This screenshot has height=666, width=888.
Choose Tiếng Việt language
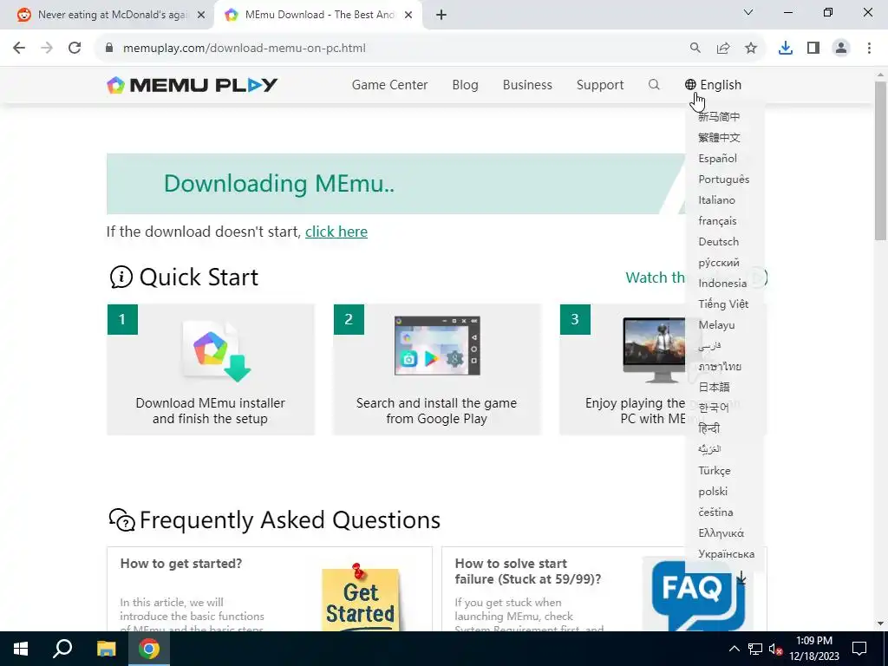click(723, 304)
